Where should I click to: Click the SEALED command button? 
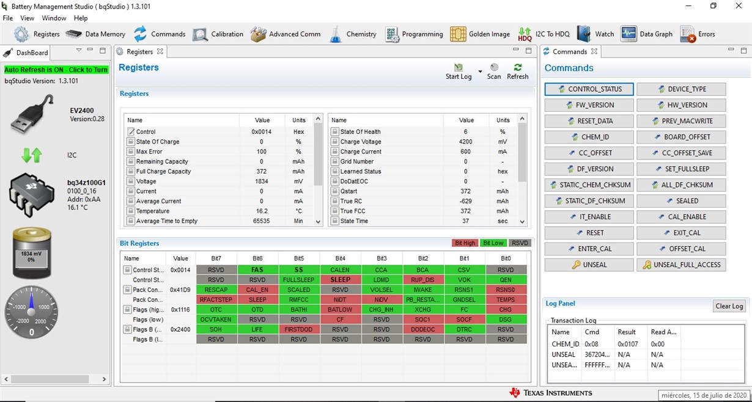(681, 201)
